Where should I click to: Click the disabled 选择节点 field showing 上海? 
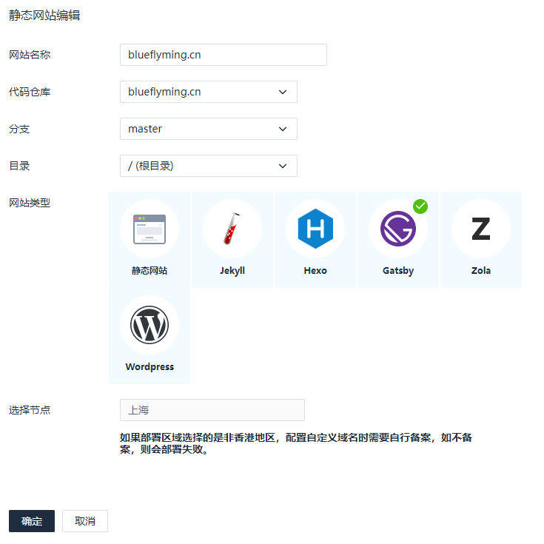(x=212, y=410)
